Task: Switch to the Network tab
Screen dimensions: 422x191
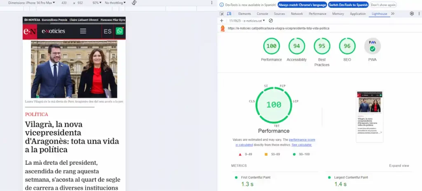Action: tap(297, 14)
